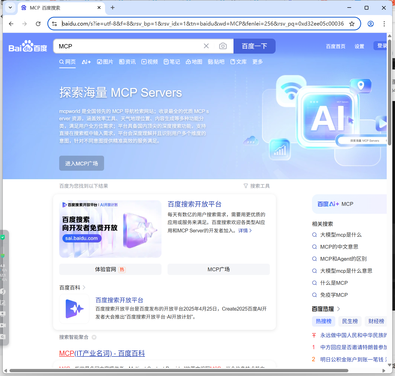Open 设置 menu

point(359,46)
